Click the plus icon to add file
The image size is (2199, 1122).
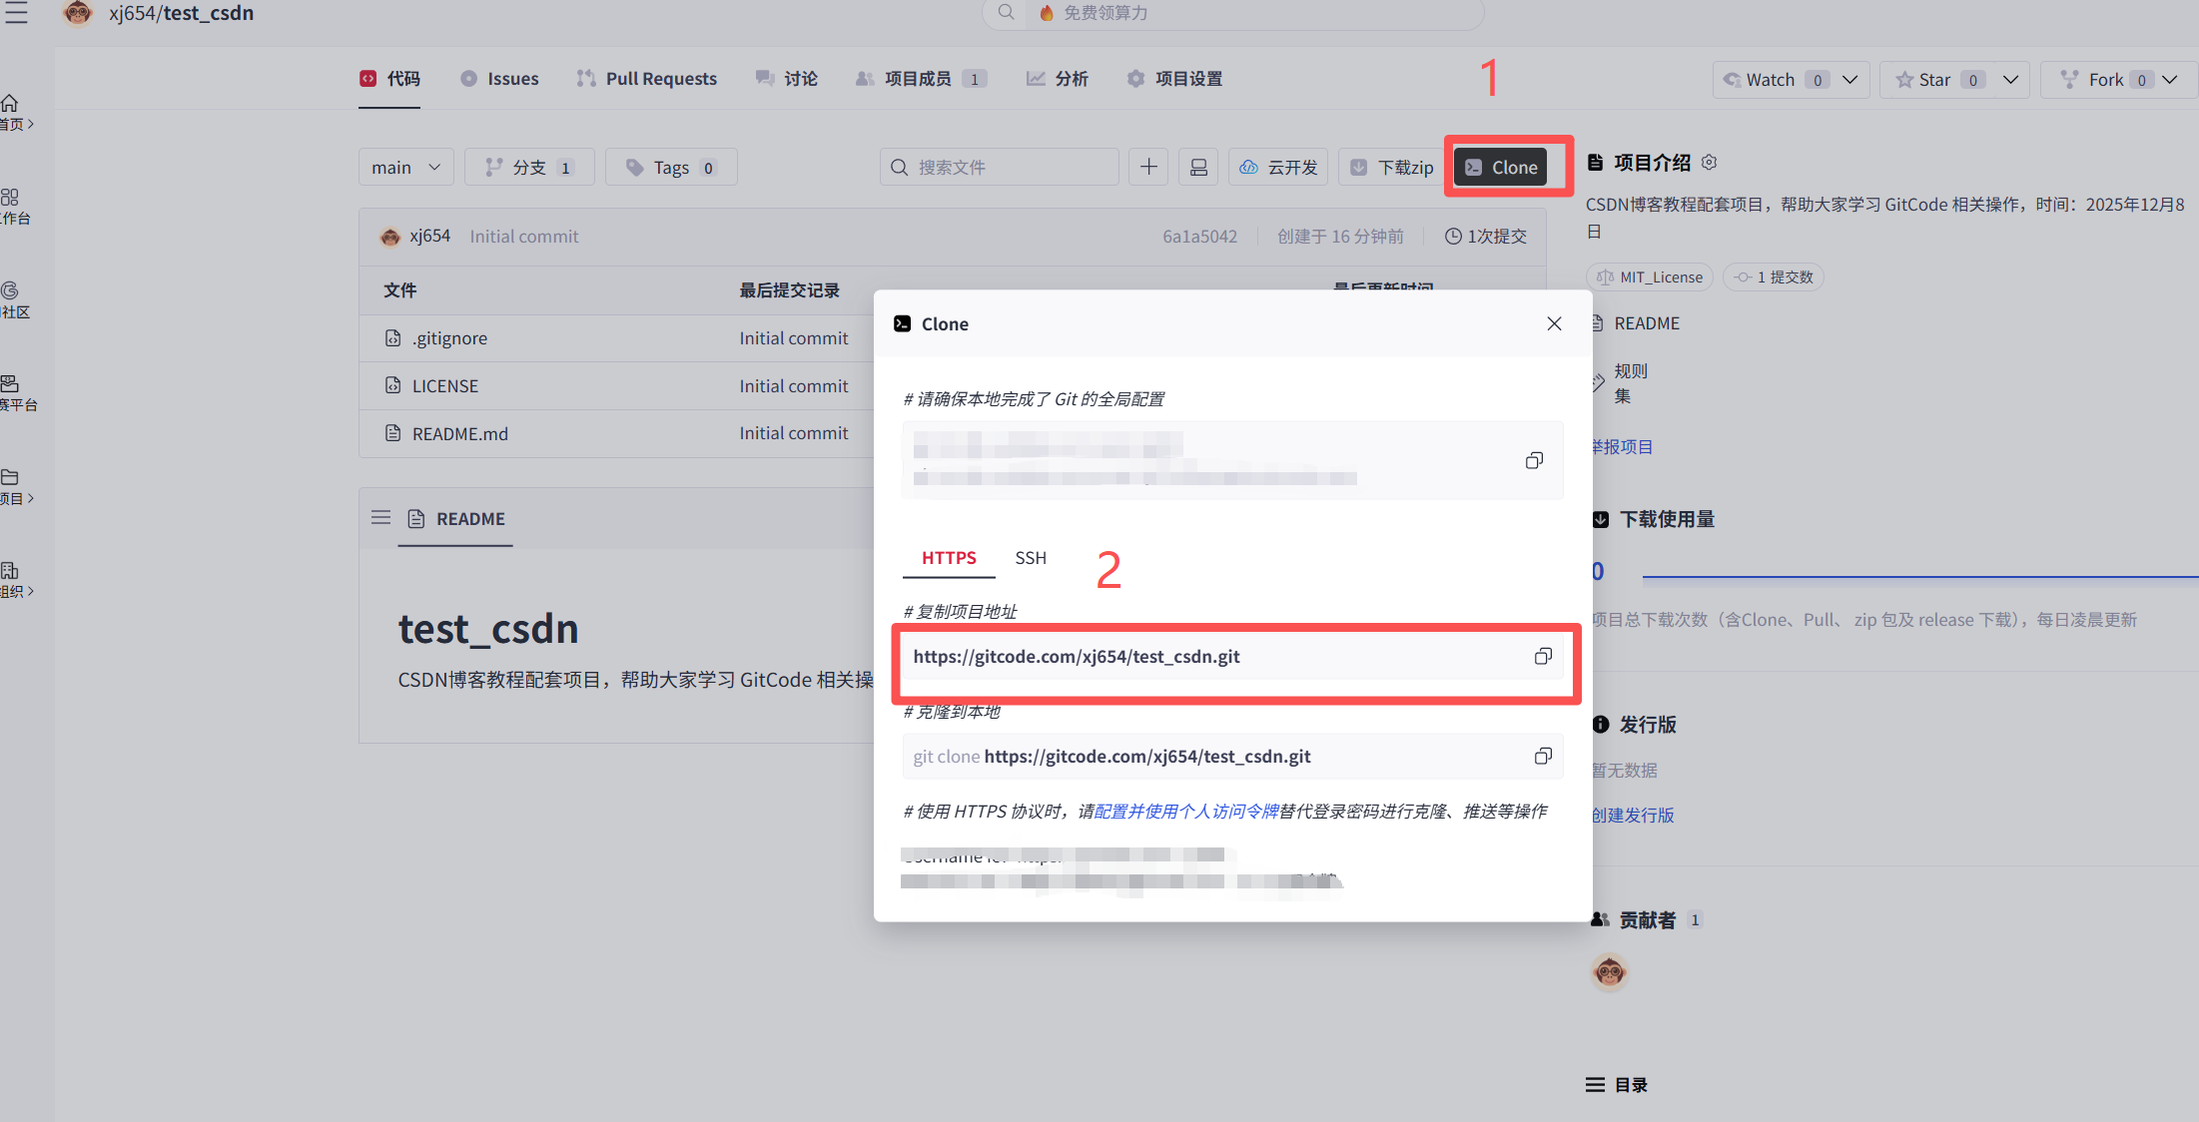tap(1148, 167)
